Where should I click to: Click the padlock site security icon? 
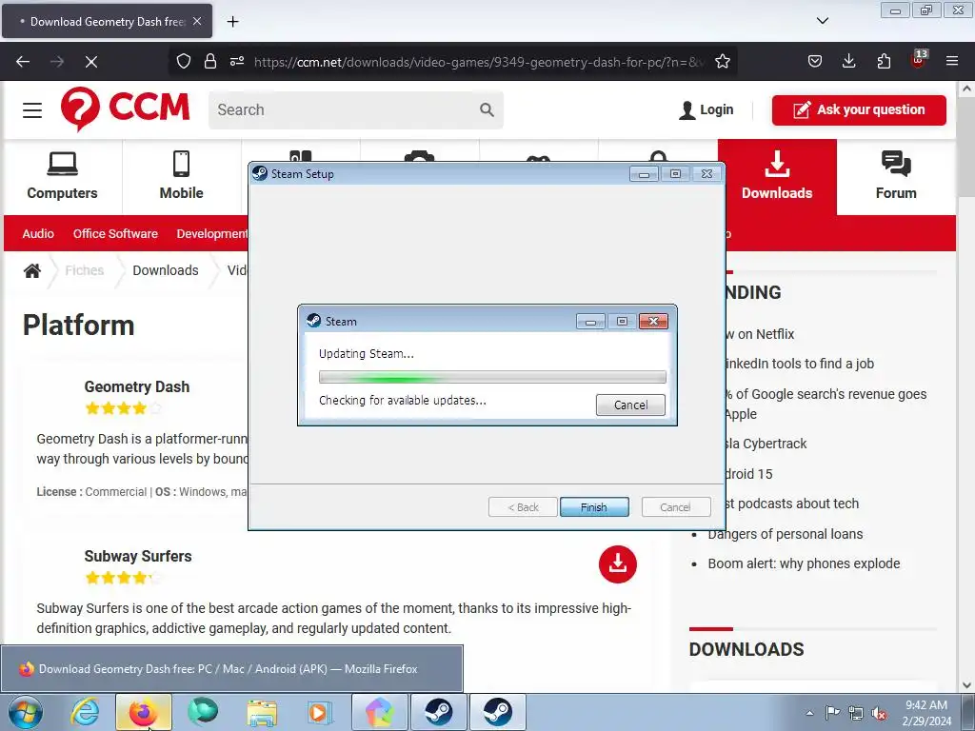[x=210, y=62]
